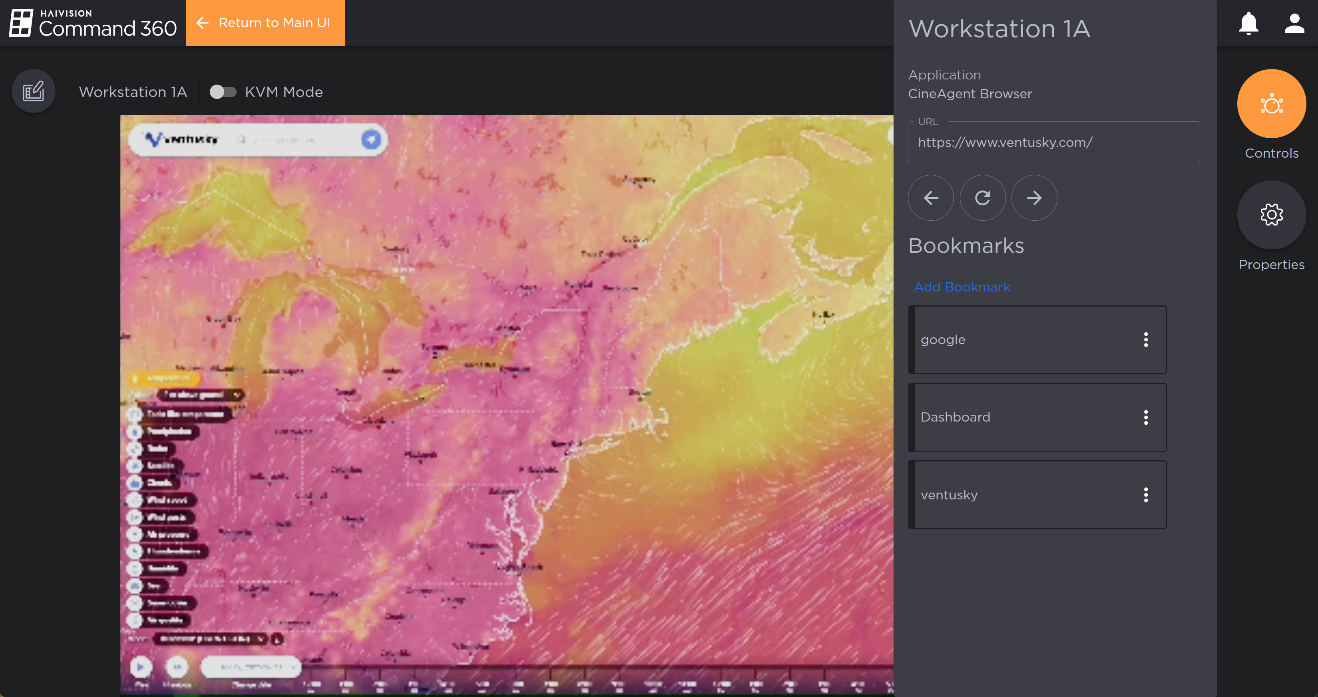Select the Controls panel icon
1318x697 pixels.
coord(1271,104)
